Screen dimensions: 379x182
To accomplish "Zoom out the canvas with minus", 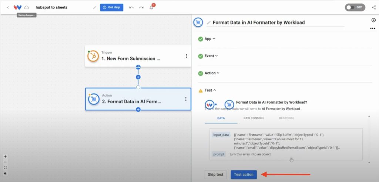I will pyautogui.click(x=5, y=162).
